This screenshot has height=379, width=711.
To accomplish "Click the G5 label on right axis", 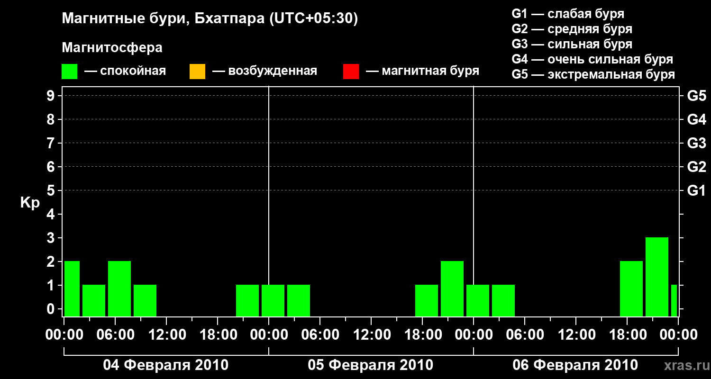I will tap(697, 96).
